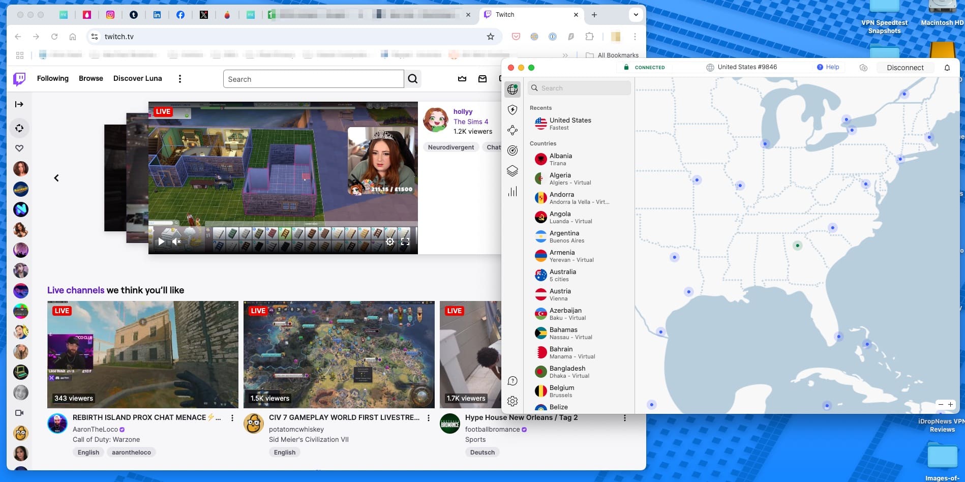Play the featured hollyy stream
This screenshot has height=482, width=965.
tap(161, 242)
